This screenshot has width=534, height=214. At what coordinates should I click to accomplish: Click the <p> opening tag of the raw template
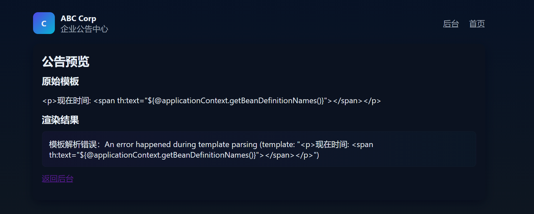tap(49, 101)
